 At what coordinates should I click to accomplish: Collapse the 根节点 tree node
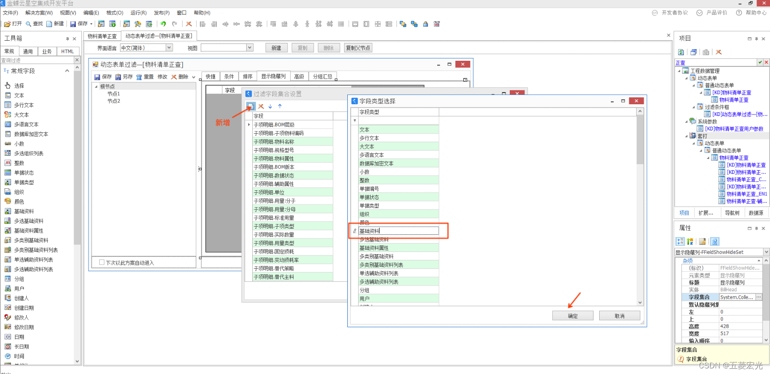click(x=96, y=86)
